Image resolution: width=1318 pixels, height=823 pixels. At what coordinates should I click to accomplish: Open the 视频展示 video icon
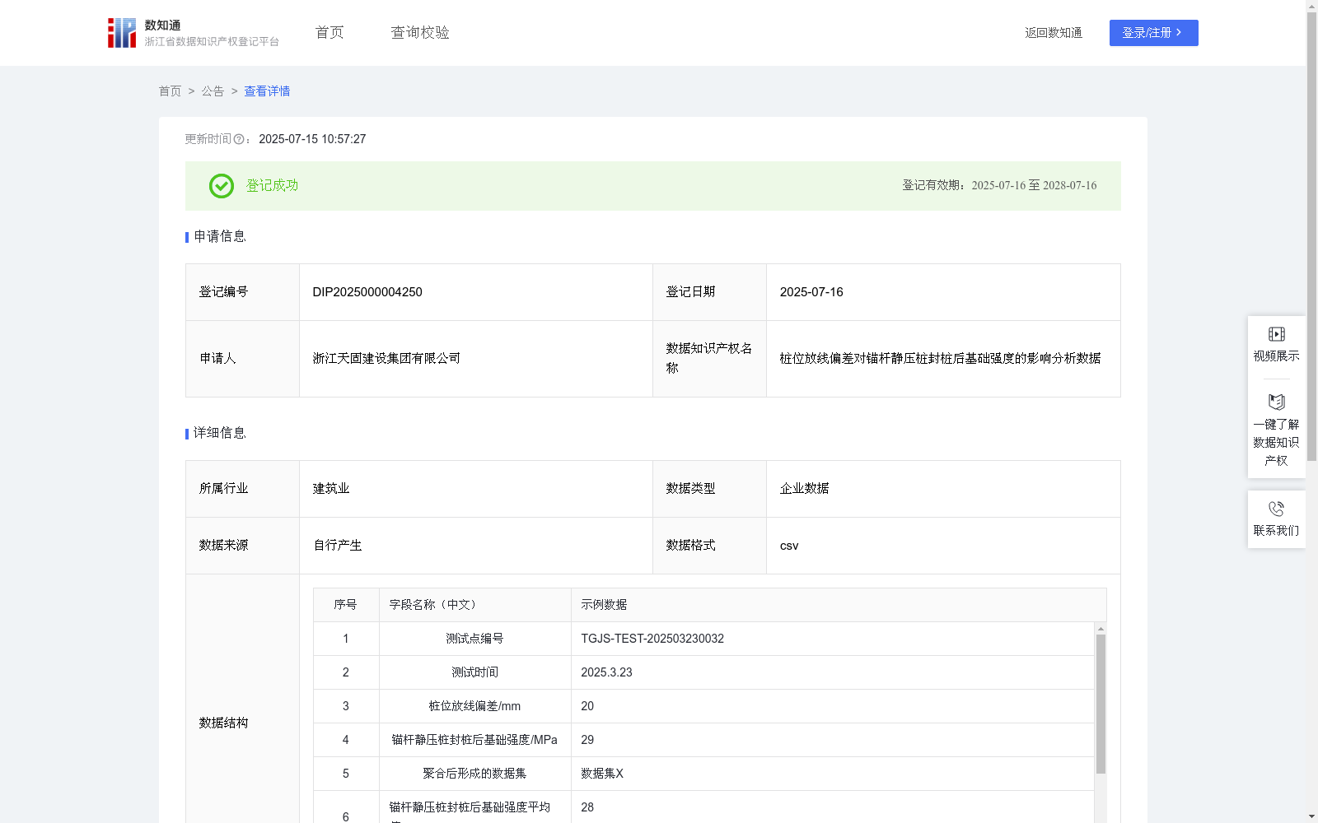point(1276,334)
